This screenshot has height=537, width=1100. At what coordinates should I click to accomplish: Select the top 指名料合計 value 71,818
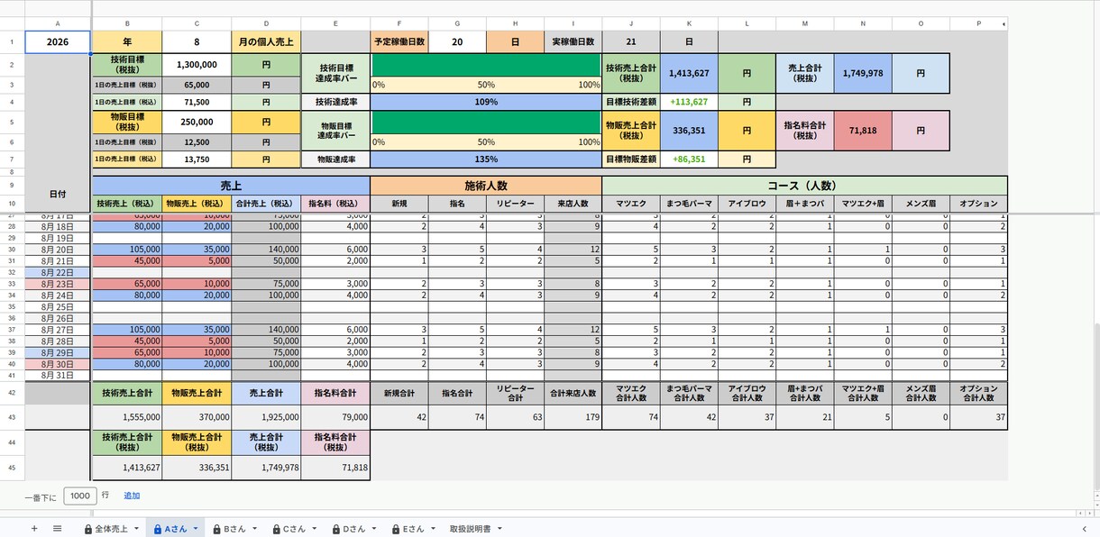pos(862,131)
